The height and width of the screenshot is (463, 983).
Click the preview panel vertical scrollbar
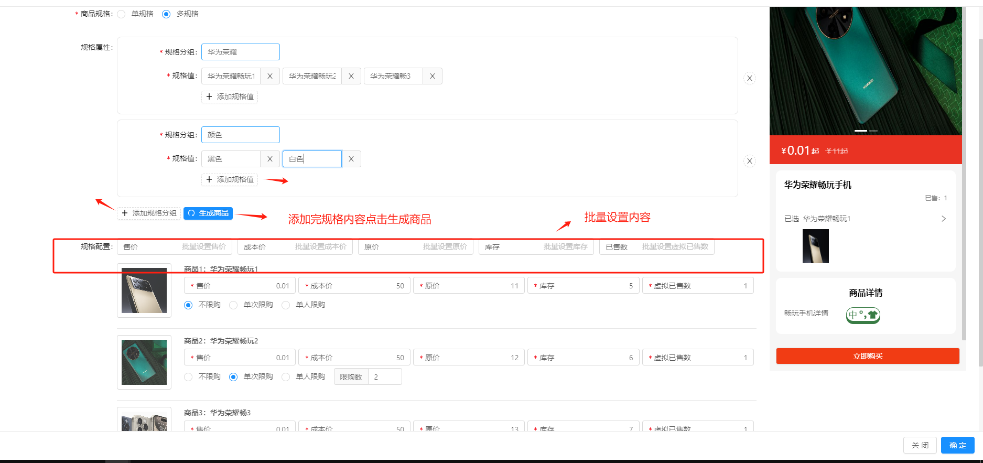point(964,173)
